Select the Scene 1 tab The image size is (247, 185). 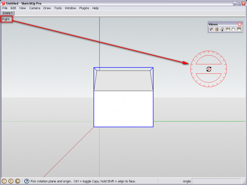8,13
